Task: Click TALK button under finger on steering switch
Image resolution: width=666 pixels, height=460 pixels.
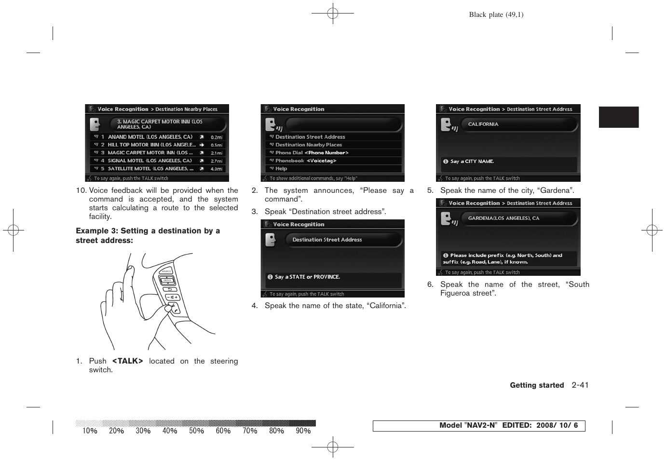Action: coord(175,309)
